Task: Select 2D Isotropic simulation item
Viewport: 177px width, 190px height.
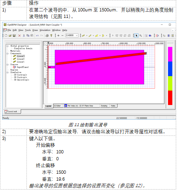Action: click(x=20, y=75)
